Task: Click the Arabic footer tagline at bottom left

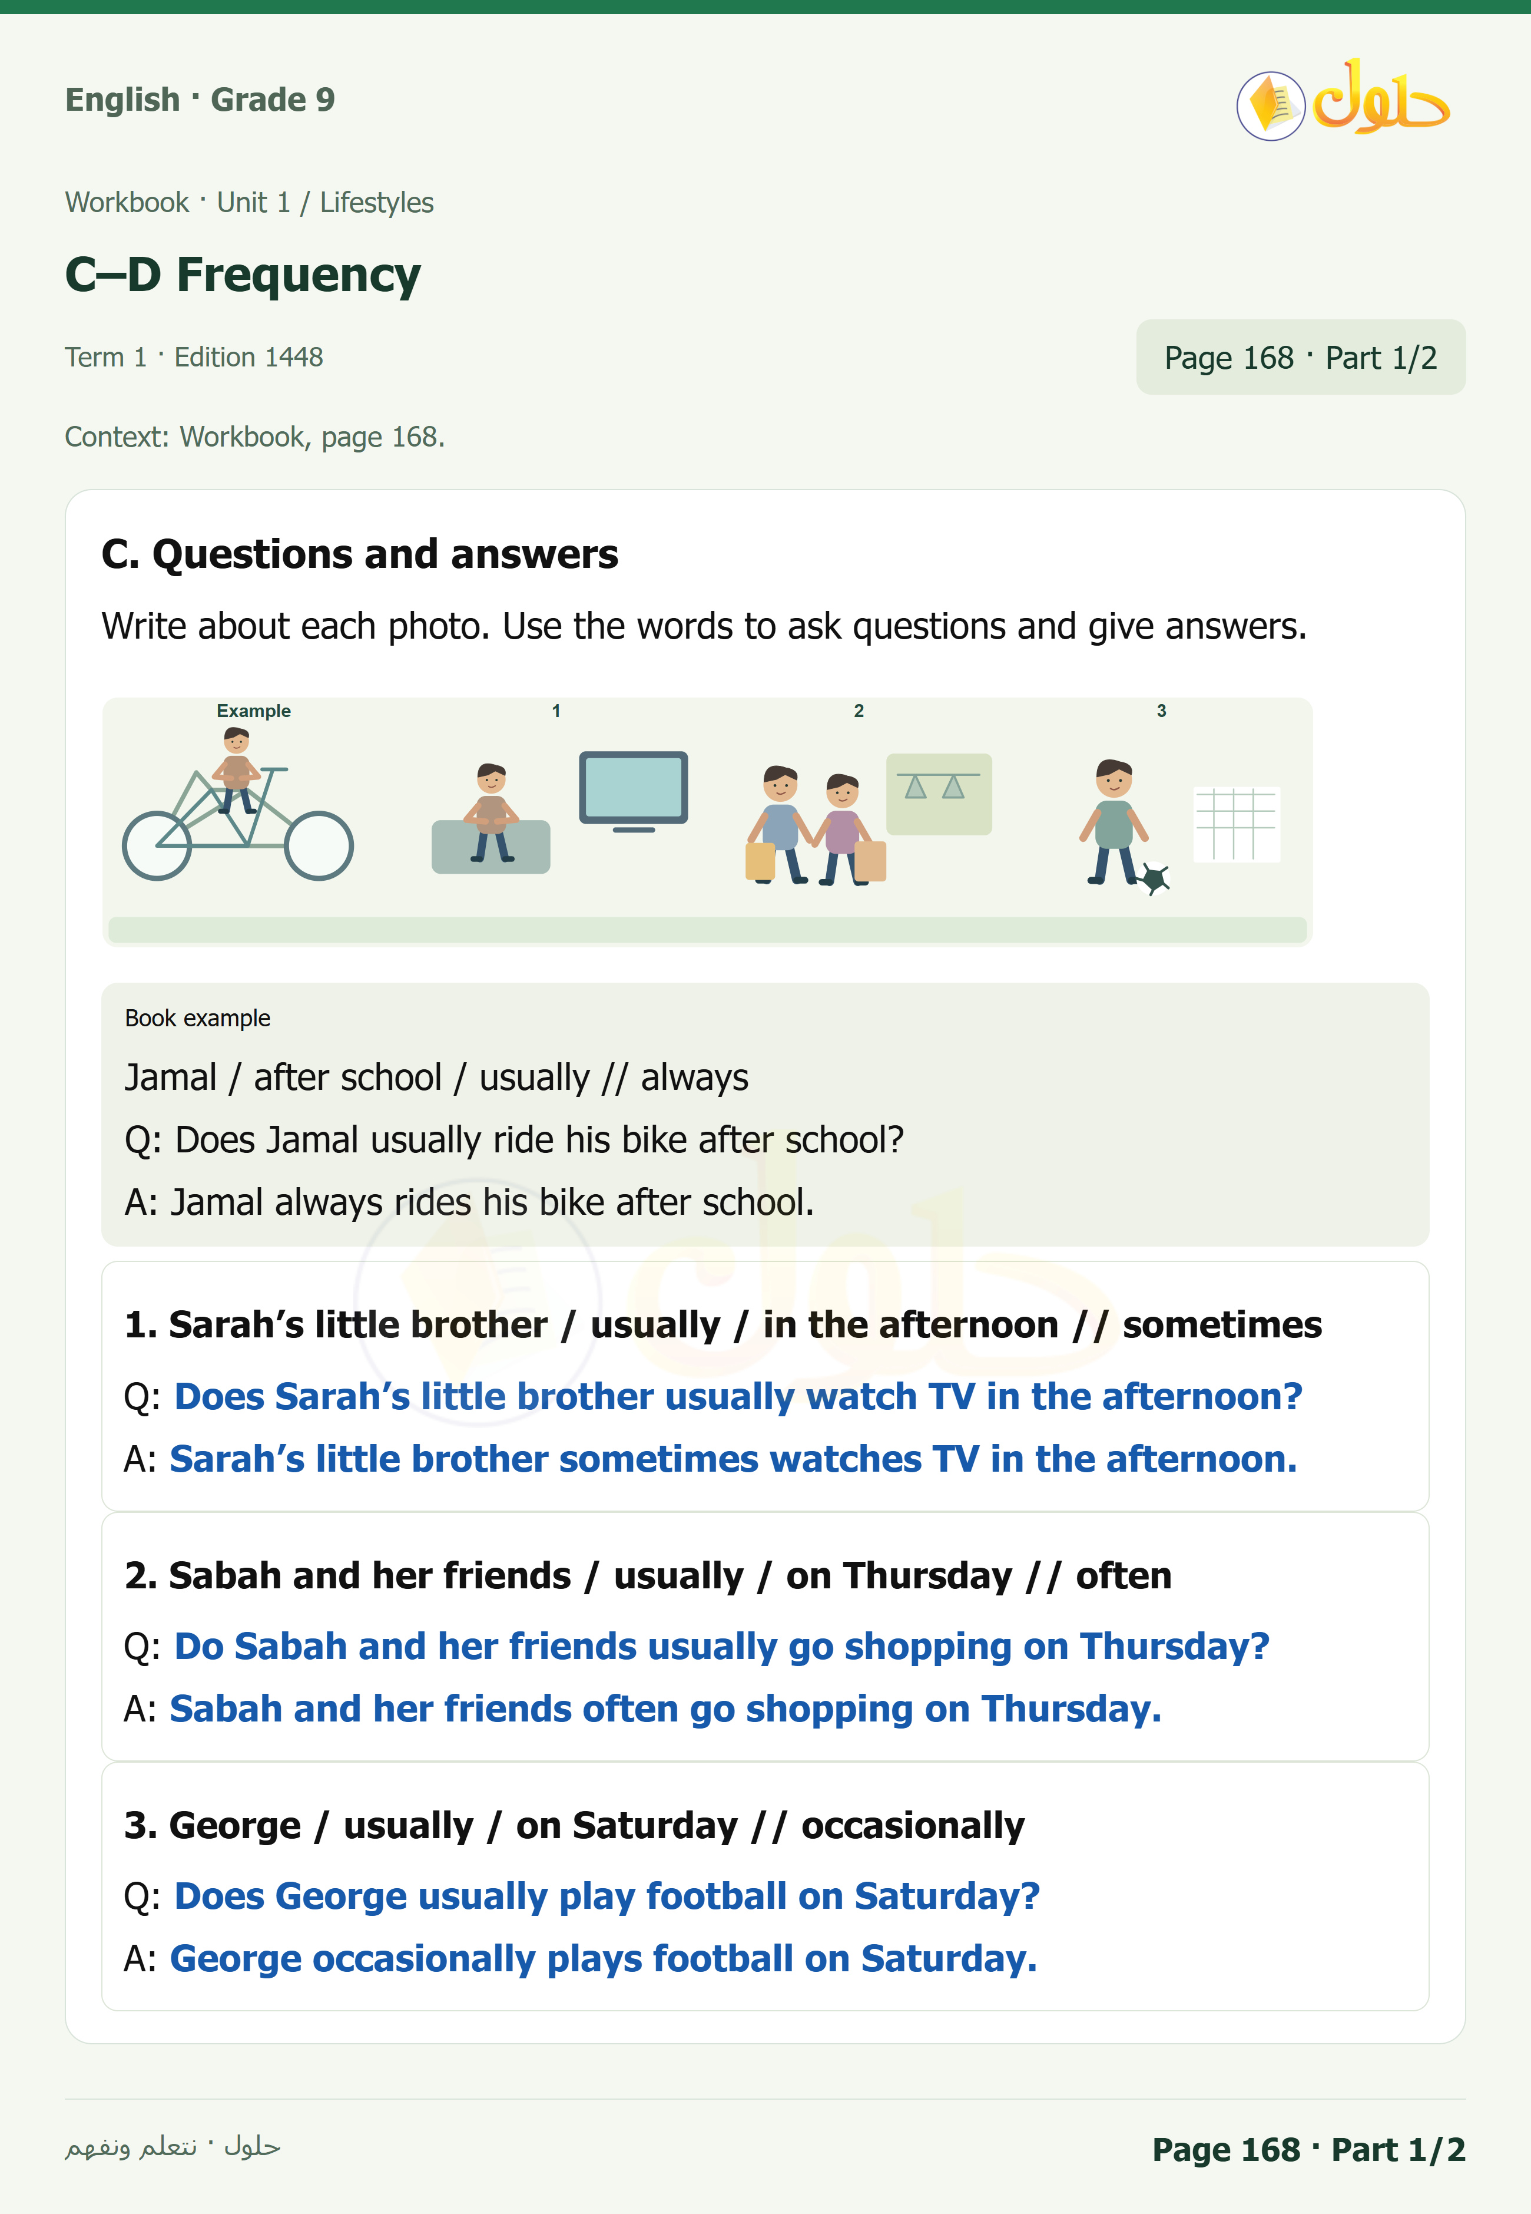Action: 173,2146
